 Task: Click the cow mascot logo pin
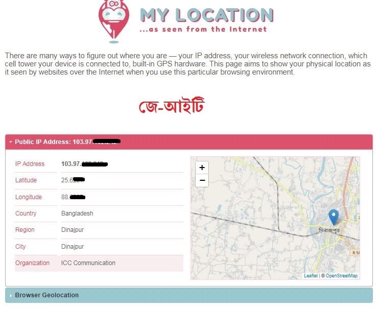tap(113, 21)
